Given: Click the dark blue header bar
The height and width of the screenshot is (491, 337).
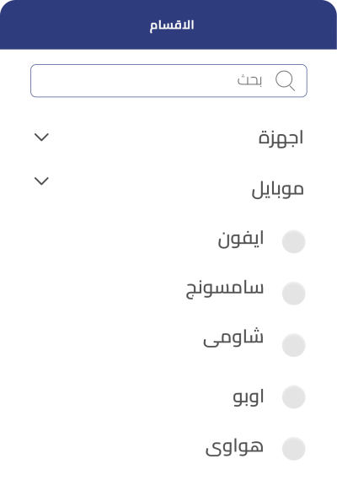Looking at the screenshot, I should (x=168, y=24).
